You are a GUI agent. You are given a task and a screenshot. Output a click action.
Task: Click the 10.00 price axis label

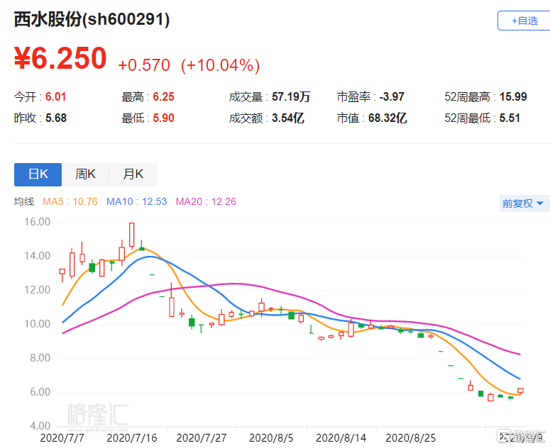coord(37,324)
